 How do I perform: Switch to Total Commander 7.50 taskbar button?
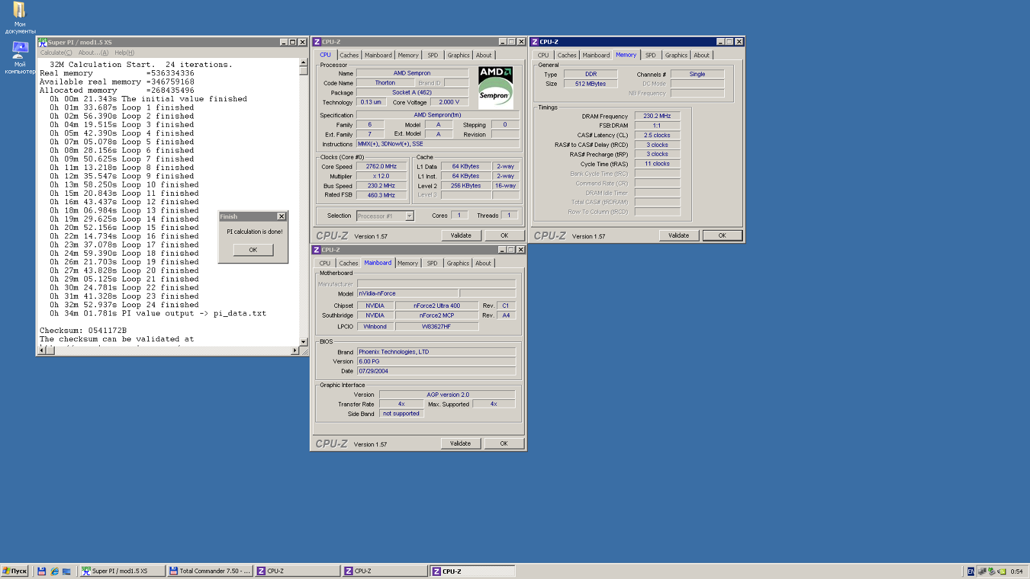(x=210, y=571)
